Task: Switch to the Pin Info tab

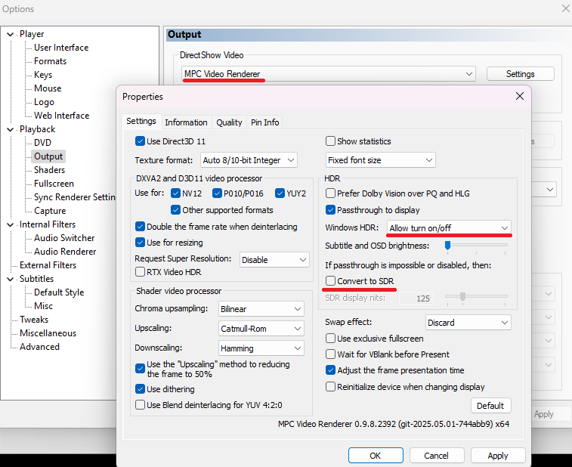Action: pyautogui.click(x=264, y=122)
